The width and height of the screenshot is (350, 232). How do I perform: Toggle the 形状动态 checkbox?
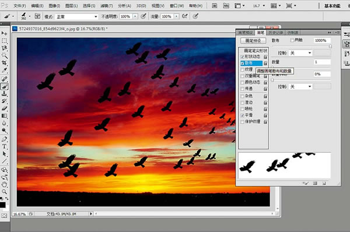point(243,57)
